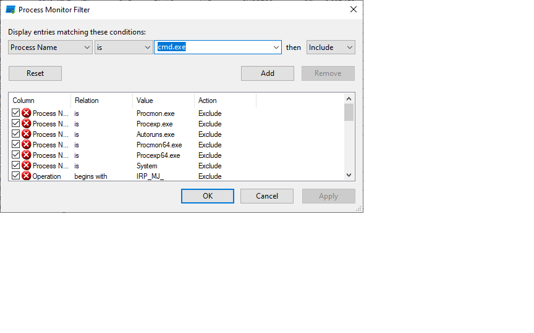
Task: Click the red exclude icon for IRP_MJ_
Action: (x=27, y=176)
